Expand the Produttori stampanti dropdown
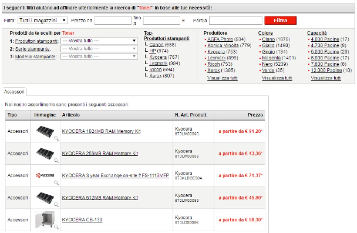The width and height of the screenshot is (357, 233). 99,41
